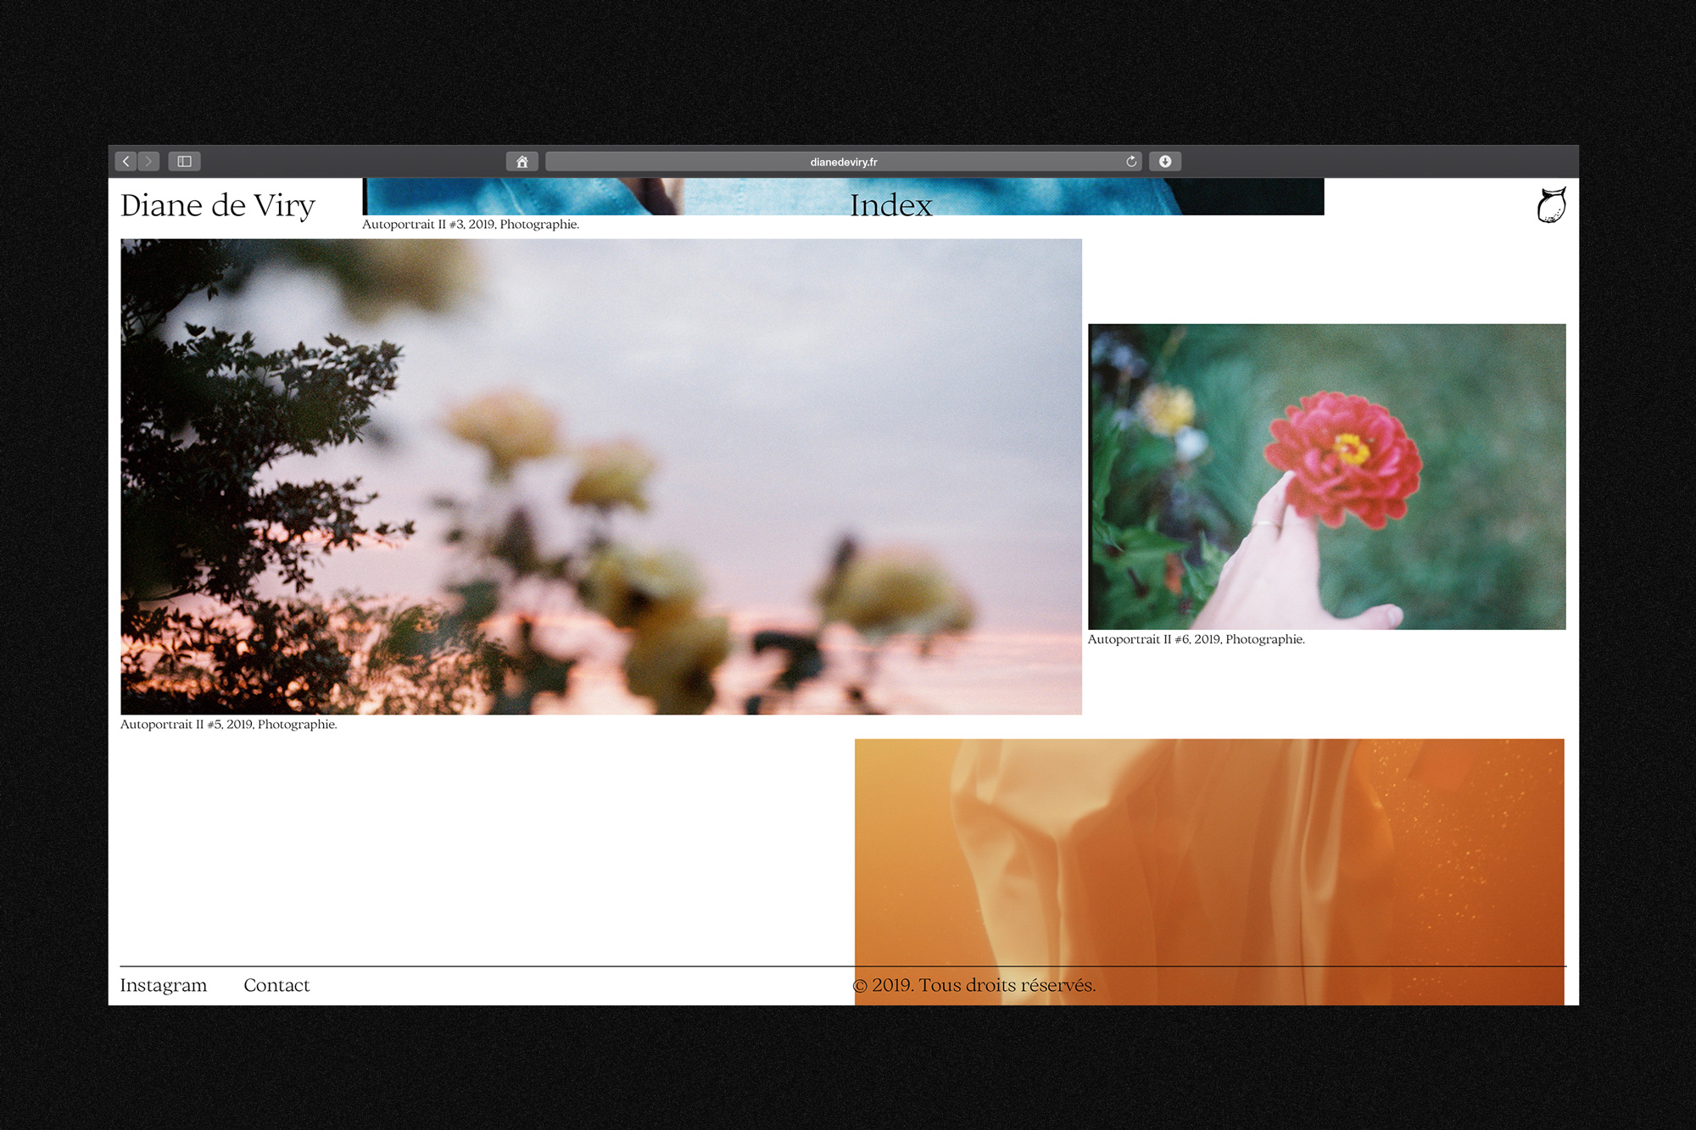The image size is (1696, 1130).
Task: Open the blurred sunset roses photograph
Action: (x=600, y=476)
